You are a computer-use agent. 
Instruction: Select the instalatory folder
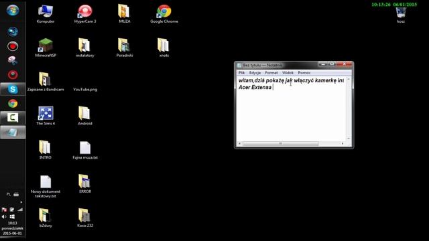point(85,48)
